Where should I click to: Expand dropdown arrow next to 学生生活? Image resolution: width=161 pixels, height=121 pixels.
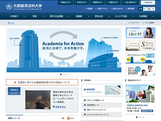pyautogui.click(x=109, y=16)
